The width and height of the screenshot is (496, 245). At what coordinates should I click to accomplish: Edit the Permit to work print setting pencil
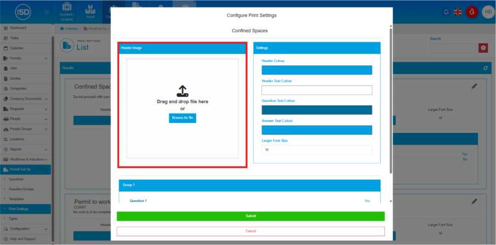(474, 201)
